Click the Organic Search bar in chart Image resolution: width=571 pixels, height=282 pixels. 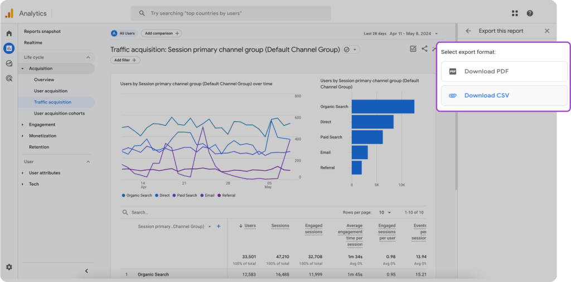(383, 106)
